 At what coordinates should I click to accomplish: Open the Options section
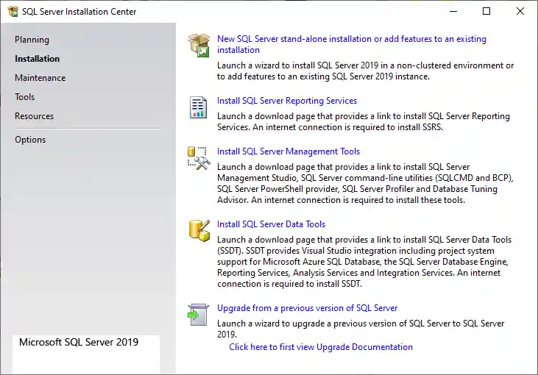coord(30,140)
